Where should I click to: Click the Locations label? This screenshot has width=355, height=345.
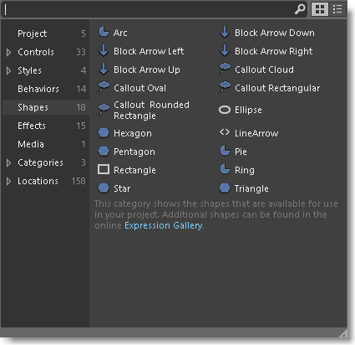tap(38, 181)
